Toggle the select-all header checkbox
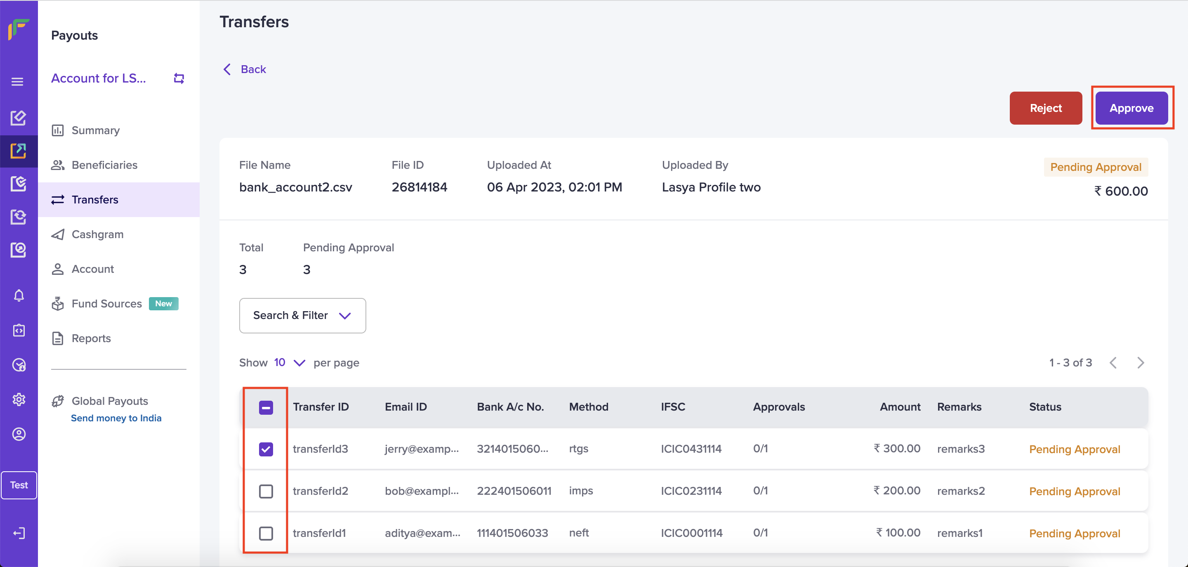This screenshot has width=1188, height=567. point(266,407)
